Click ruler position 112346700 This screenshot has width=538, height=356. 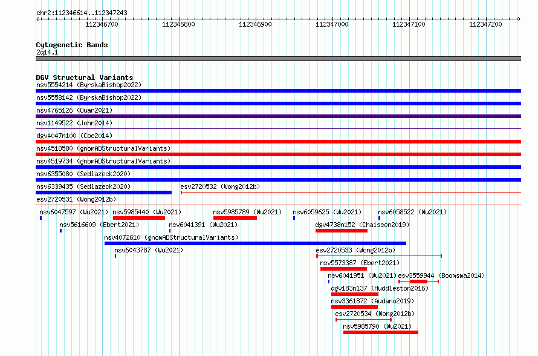pyautogui.click(x=102, y=24)
